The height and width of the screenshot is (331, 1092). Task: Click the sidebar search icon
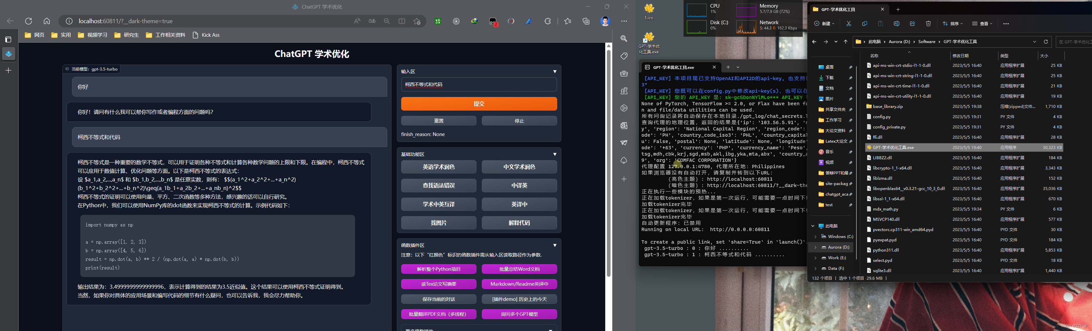click(623, 38)
